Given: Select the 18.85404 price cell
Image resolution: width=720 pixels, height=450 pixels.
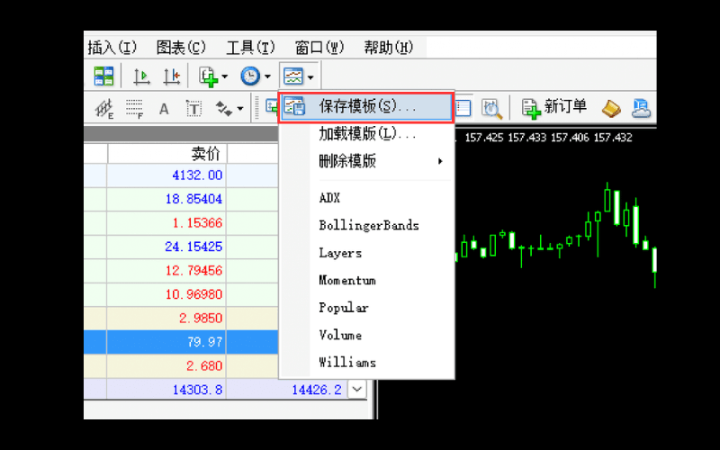Looking at the screenshot, I should point(167,199).
